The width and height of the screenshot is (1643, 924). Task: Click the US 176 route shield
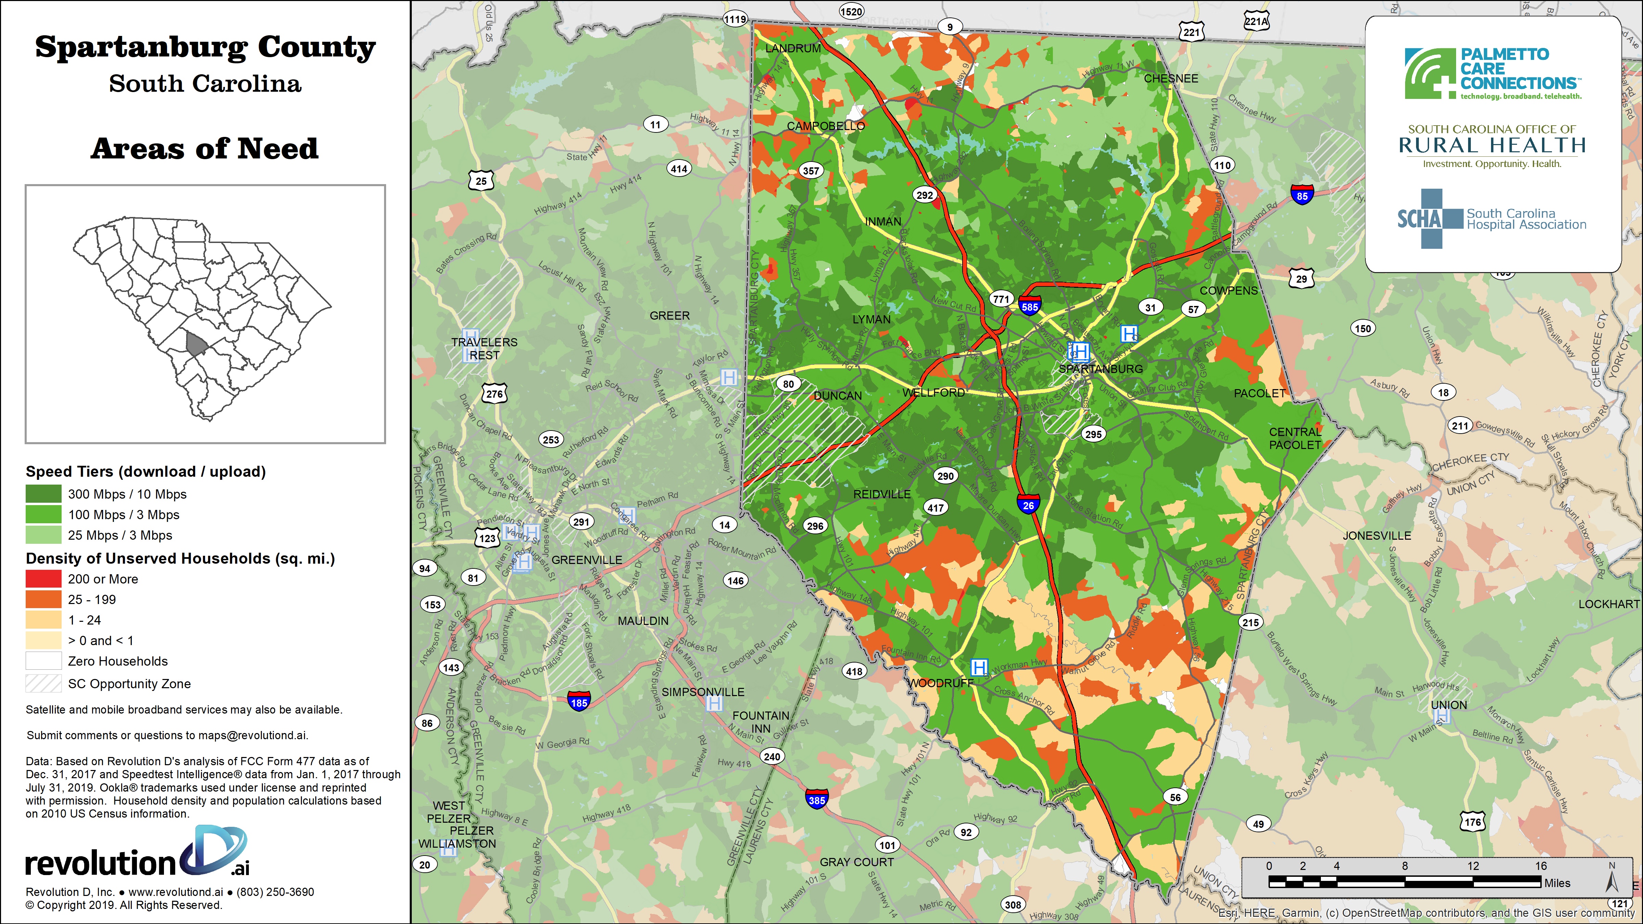click(1473, 822)
